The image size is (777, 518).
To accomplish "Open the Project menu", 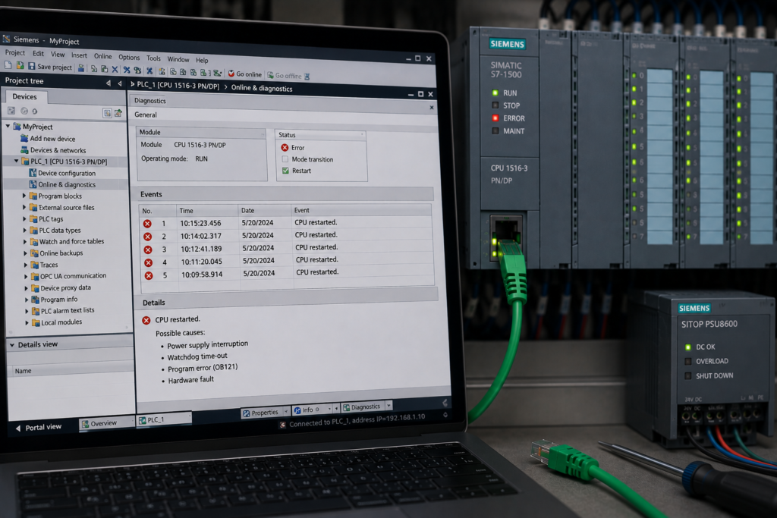I will click(x=15, y=52).
